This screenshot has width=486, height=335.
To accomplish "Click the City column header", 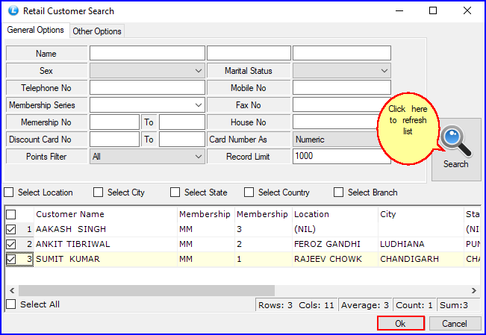I will click(x=421, y=214).
